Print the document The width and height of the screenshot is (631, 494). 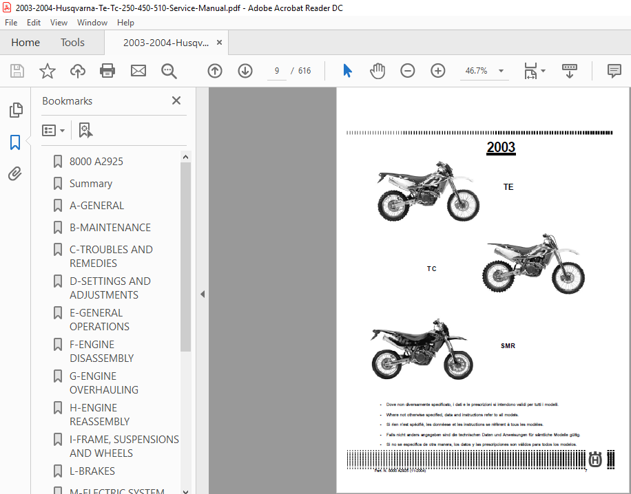pyautogui.click(x=107, y=71)
